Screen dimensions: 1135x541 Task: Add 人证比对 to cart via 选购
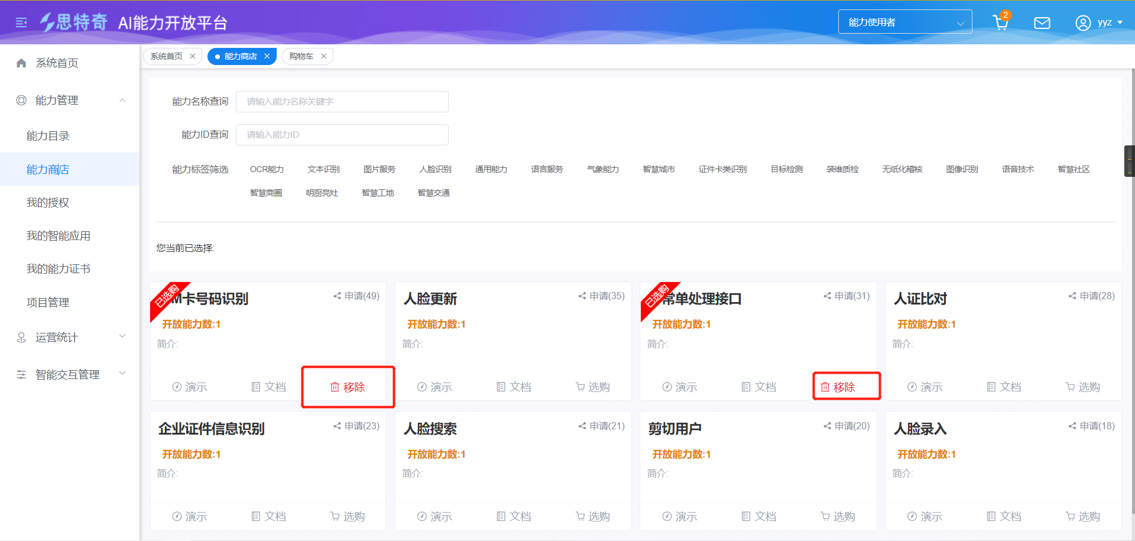[x=1083, y=387]
